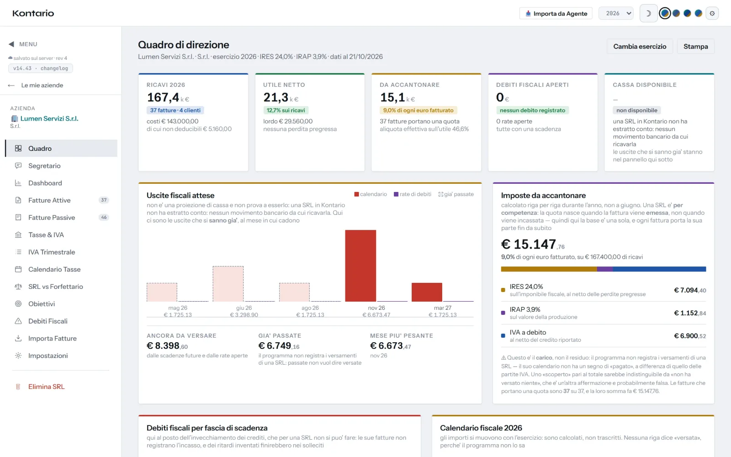The width and height of the screenshot is (731, 457).
Task: Toggle the gia' passate legend series
Action: (456, 194)
